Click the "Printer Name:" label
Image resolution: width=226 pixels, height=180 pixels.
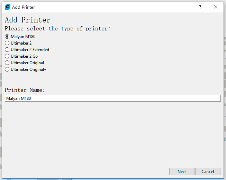coord(25,90)
